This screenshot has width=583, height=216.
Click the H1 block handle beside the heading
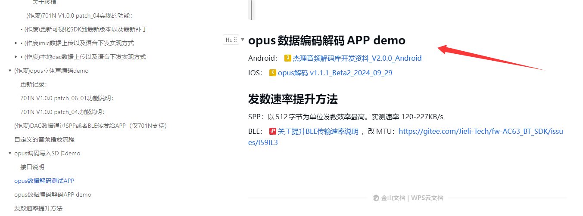point(231,40)
